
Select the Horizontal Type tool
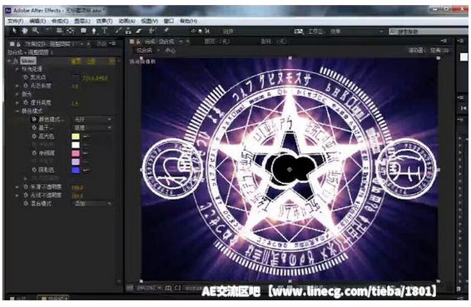(104, 31)
